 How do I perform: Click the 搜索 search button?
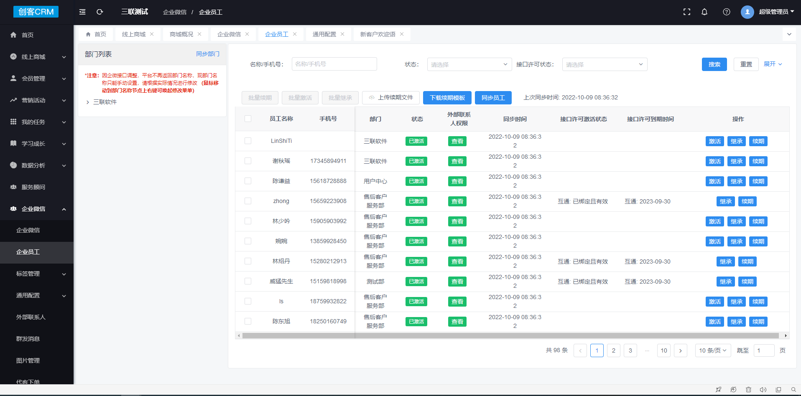714,64
